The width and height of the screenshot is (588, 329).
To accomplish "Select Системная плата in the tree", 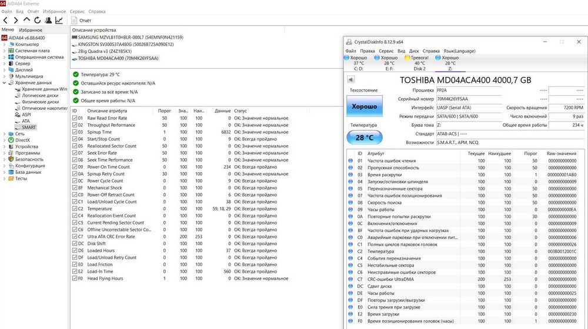I will [32, 51].
